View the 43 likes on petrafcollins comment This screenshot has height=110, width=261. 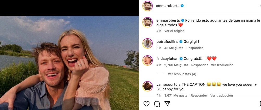point(174,48)
